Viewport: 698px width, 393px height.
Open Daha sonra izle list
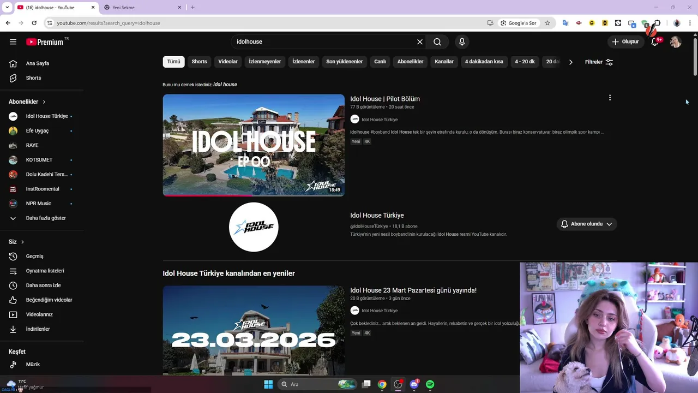pos(42,285)
